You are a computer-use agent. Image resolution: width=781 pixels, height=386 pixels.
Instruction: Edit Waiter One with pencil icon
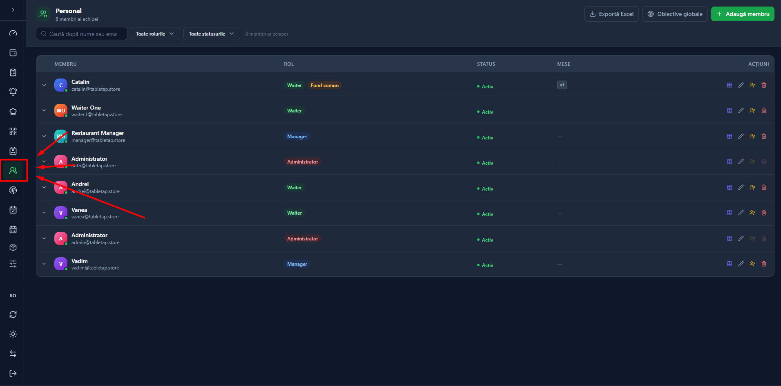tap(741, 110)
